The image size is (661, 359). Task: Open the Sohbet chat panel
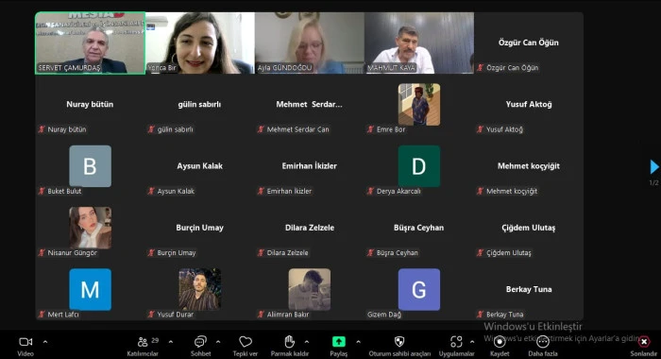(x=200, y=346)
